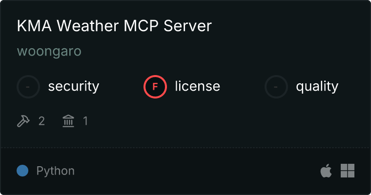Click the word Weather in the title

point(87,25)
